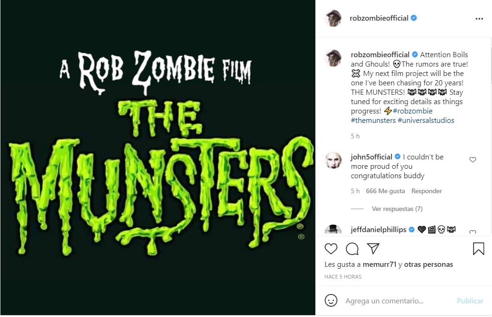
Task: Click Responder under john5official's comment
Action: 426,191
